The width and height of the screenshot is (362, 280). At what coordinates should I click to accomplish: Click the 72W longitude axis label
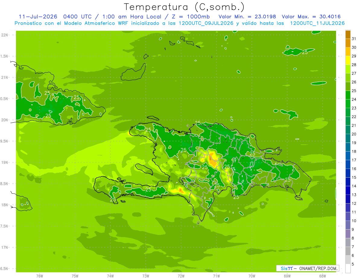pyautogui.click(x=181, y=276)
